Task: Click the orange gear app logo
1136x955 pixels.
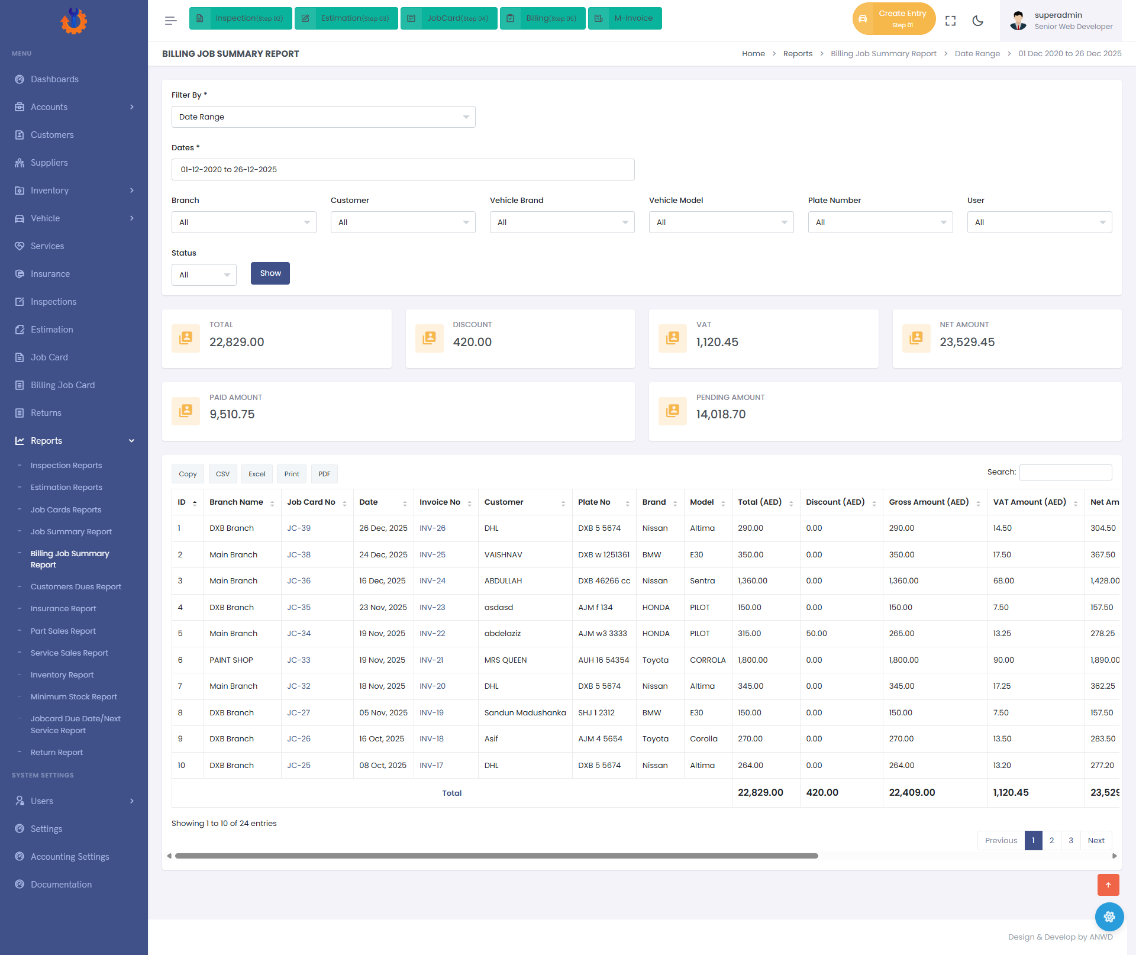Action: click(x=74, y=21)
